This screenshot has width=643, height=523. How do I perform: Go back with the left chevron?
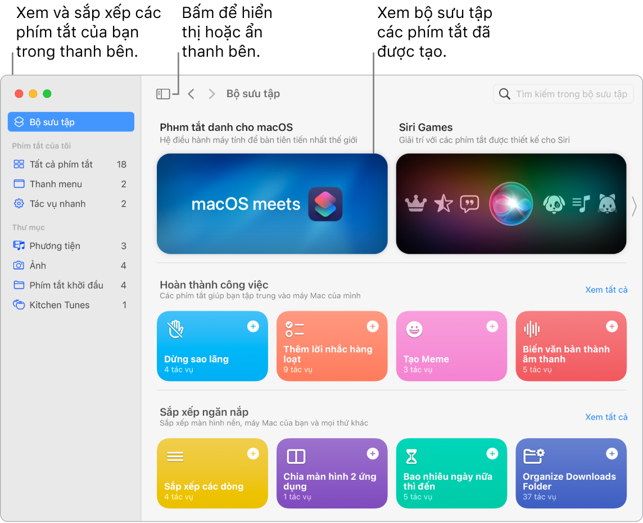pos(191,94)
